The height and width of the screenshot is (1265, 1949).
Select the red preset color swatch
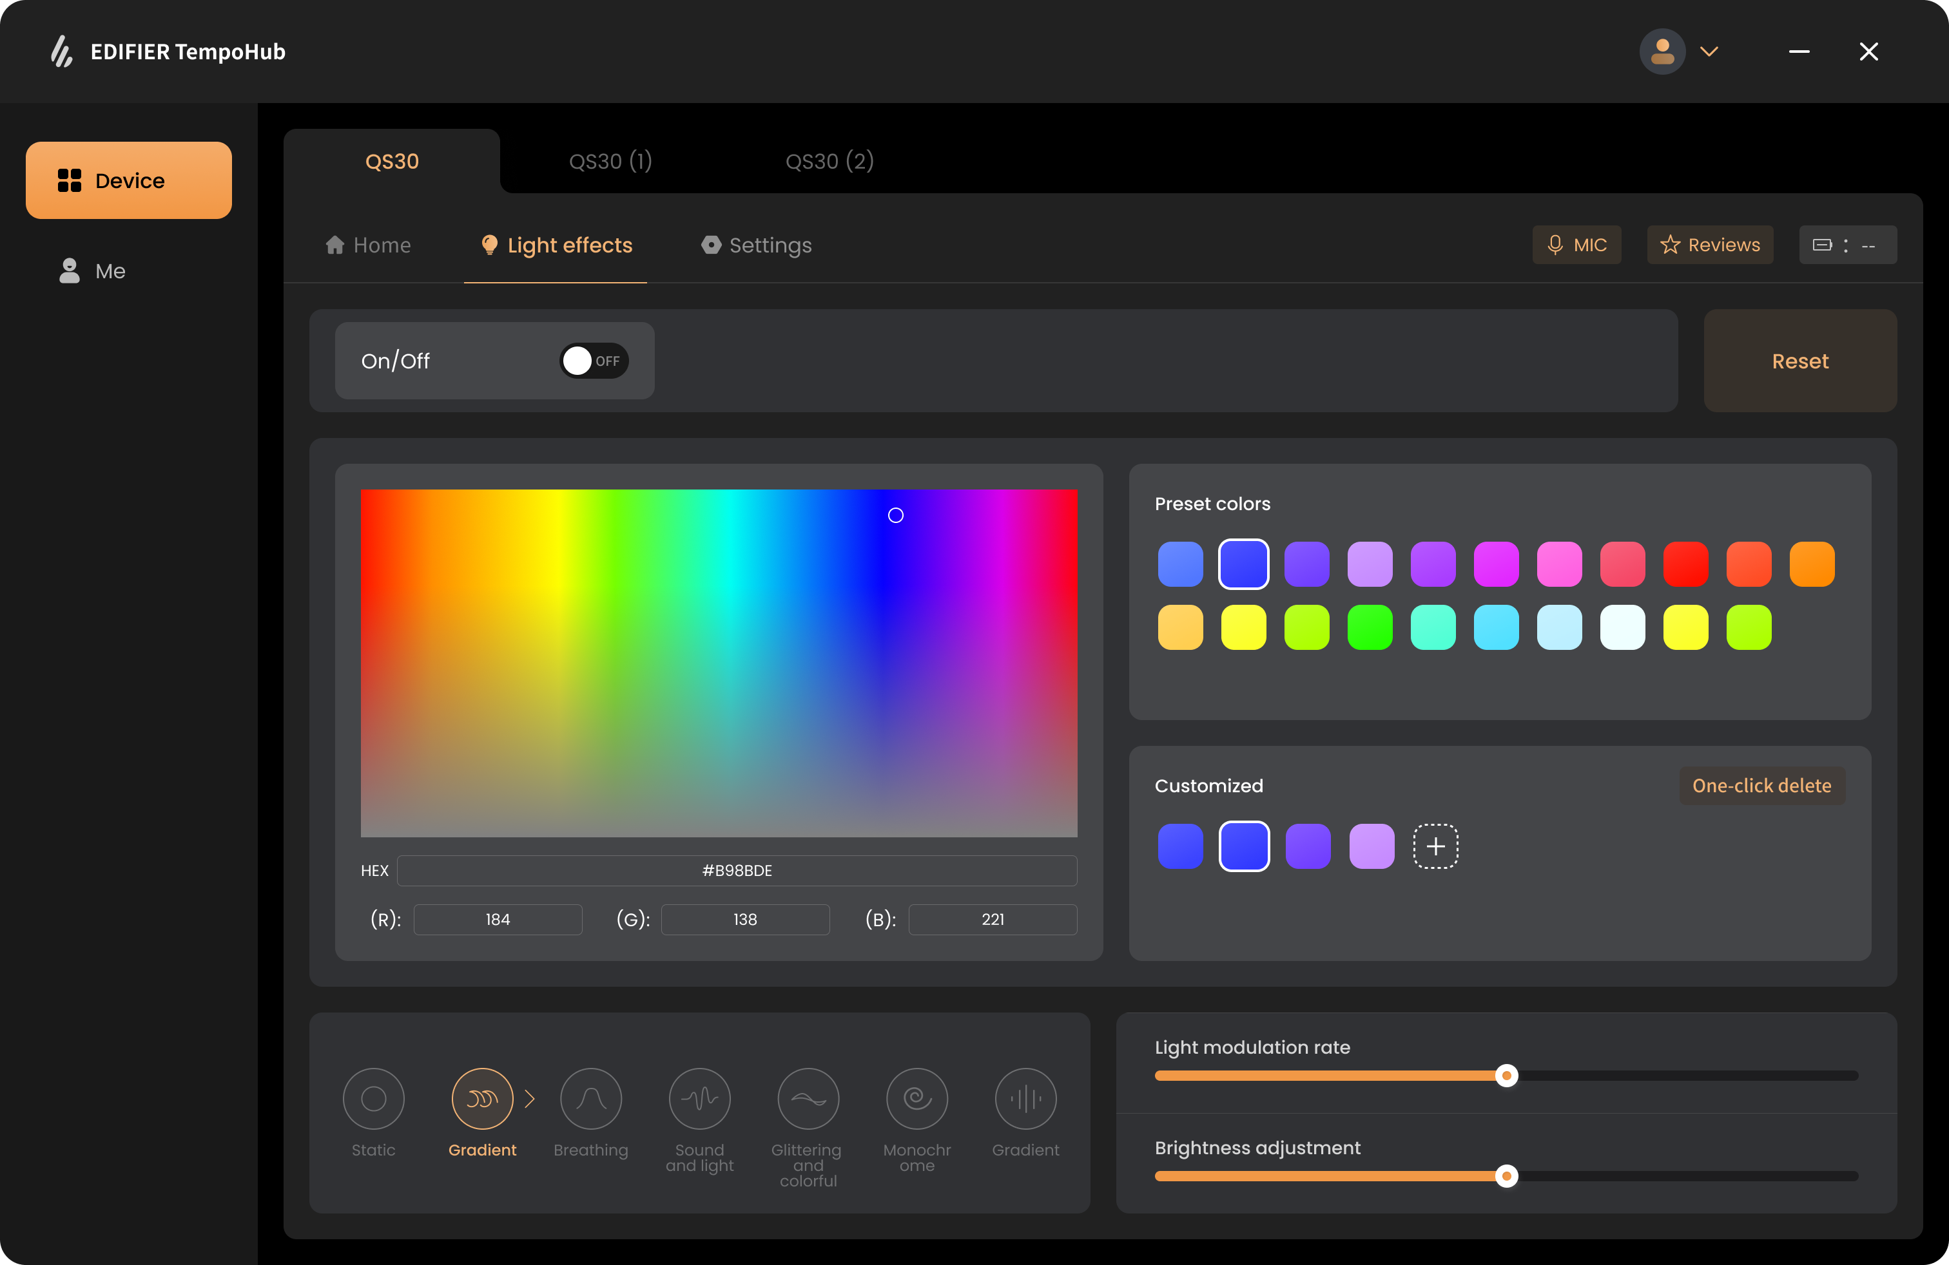tap(1685, 564)
